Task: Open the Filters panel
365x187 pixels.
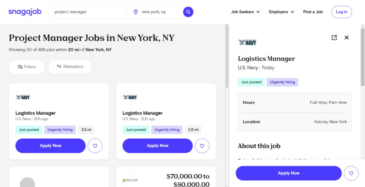Action: coord(26,67)
